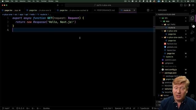The image size is (196, 110).
Task: Open the Edit menu
Action: [x=16, y=1]
